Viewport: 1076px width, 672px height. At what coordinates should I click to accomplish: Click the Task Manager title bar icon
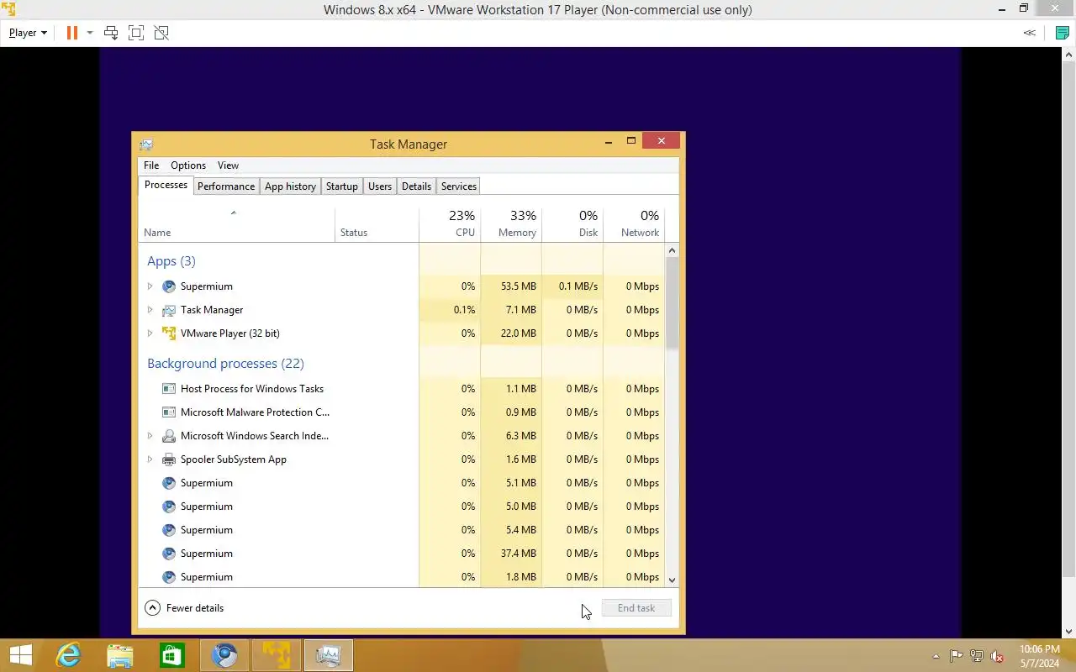click(146, 144)
